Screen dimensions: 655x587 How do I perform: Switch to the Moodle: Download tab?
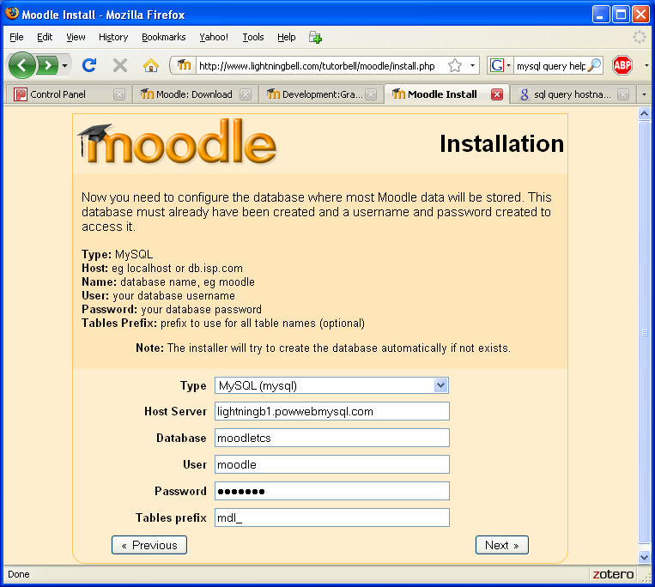186,94
